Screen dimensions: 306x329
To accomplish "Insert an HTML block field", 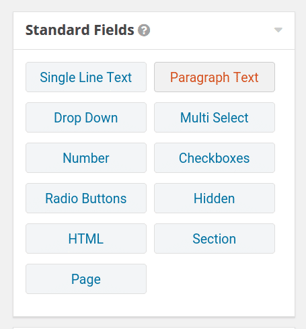I will pyautogui.click(x=86, y=239).
